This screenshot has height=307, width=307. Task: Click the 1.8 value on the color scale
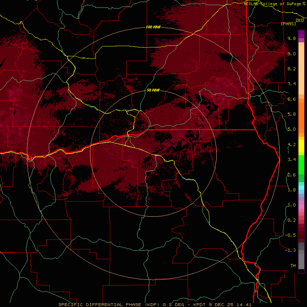(x=292, y=190)
